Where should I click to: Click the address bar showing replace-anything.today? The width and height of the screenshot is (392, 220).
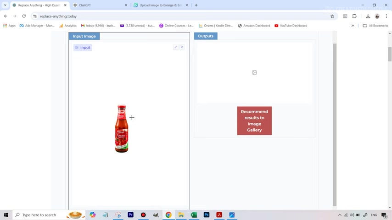184,16
